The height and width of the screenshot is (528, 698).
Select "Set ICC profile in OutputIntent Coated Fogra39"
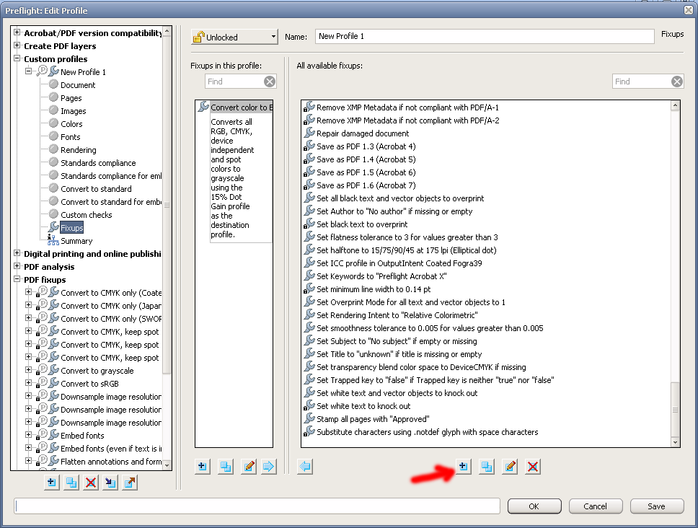click(x=399, y=263)
